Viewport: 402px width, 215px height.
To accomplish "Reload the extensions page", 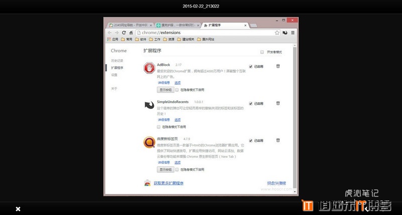I will point(124,33).
